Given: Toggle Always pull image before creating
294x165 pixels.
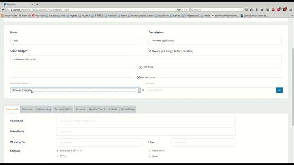Looking at the screenshot, I should (x=150, y=51).
